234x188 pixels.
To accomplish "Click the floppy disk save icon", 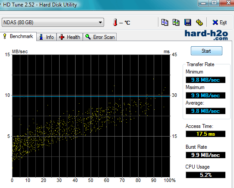I will [187, 22].
